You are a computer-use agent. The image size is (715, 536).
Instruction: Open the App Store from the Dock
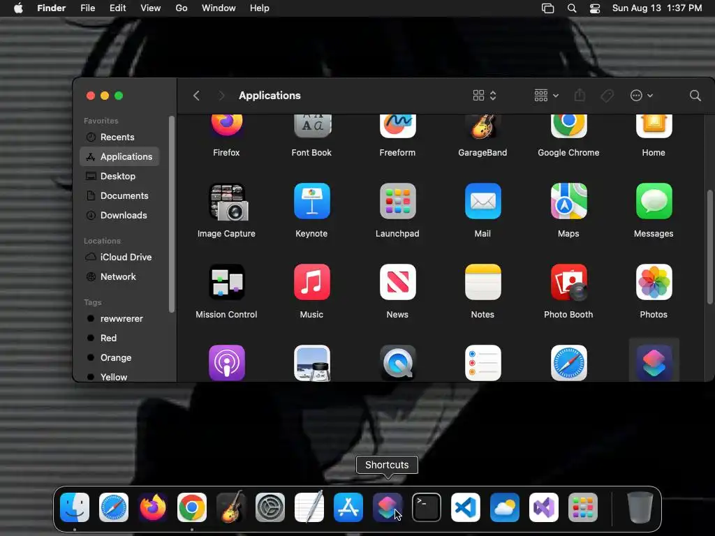(x=348, y=507)
